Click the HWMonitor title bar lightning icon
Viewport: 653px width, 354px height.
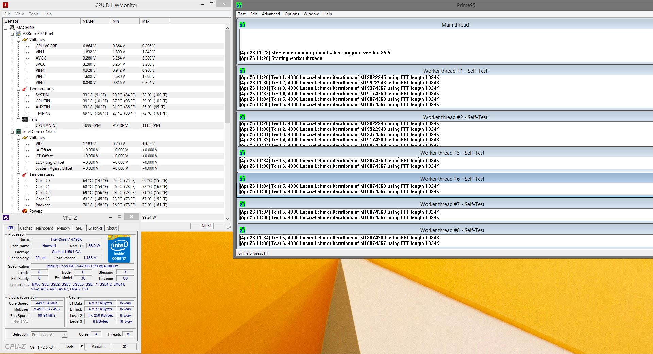[x=5, y=5]
